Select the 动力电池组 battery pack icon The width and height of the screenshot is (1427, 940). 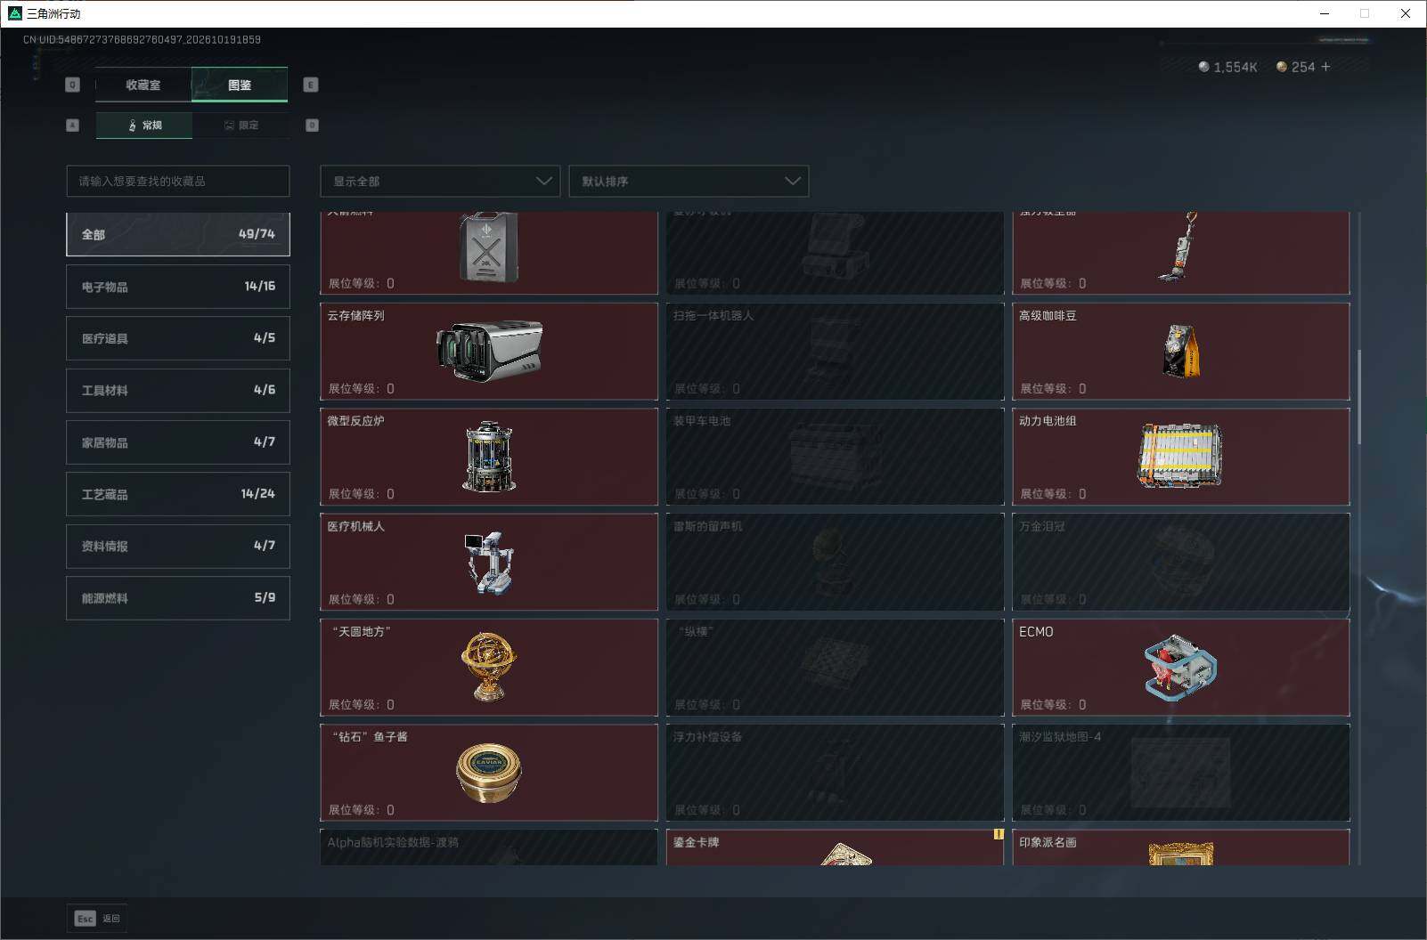(x=1181, y=456)
